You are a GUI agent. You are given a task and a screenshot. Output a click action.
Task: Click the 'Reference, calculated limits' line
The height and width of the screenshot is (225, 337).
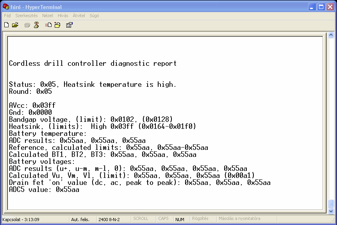(109, 148)
